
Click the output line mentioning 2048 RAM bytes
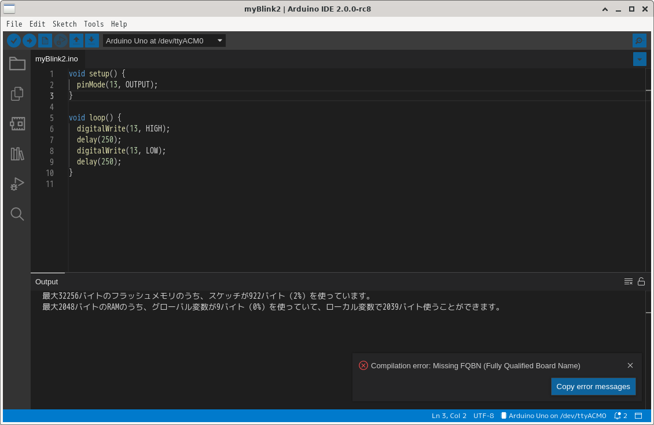click(x=272, y=307)
